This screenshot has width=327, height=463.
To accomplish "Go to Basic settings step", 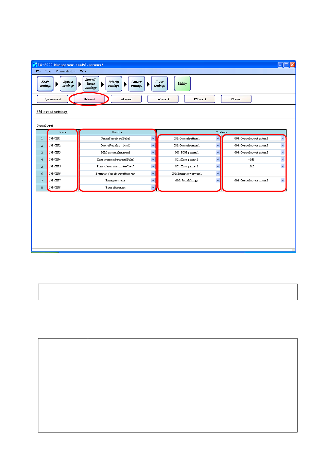I will [x=45, y=84].
